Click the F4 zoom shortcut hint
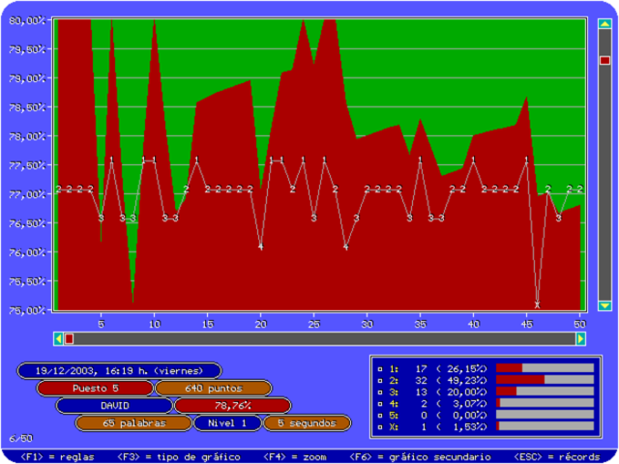Viewport: 619px width, 464px height. (295, 457)
